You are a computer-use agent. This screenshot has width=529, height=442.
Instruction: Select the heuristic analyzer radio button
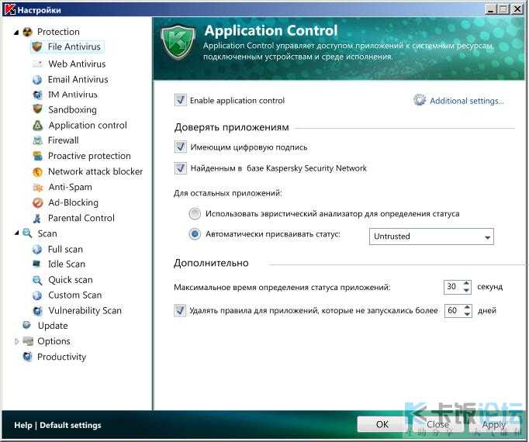(195, 214)
